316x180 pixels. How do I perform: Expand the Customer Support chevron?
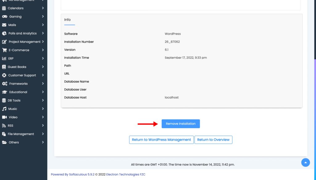pyautogui.click(x=43, y=75)
